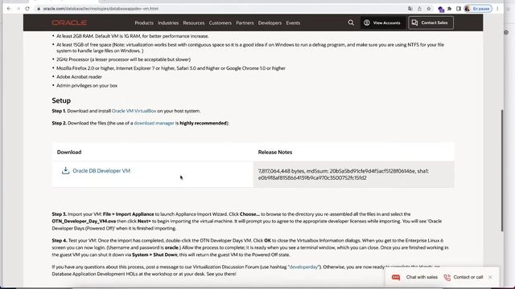Click the Contact Sales button

point(431,22)
